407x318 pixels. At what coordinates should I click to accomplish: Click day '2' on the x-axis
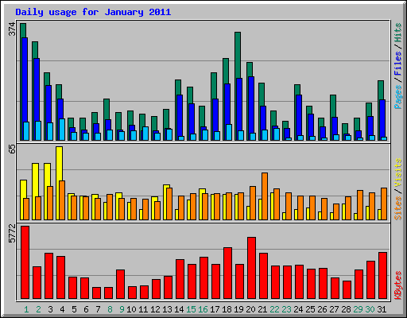[38, 309]
